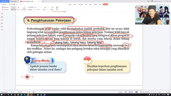Open WhatsApp from the taskbar
The height and width of the screenshot is (96, 171).
(x=38, y=95)
